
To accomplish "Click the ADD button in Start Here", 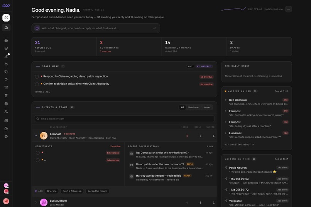I will pyautogui.click(x=190, y=66).
